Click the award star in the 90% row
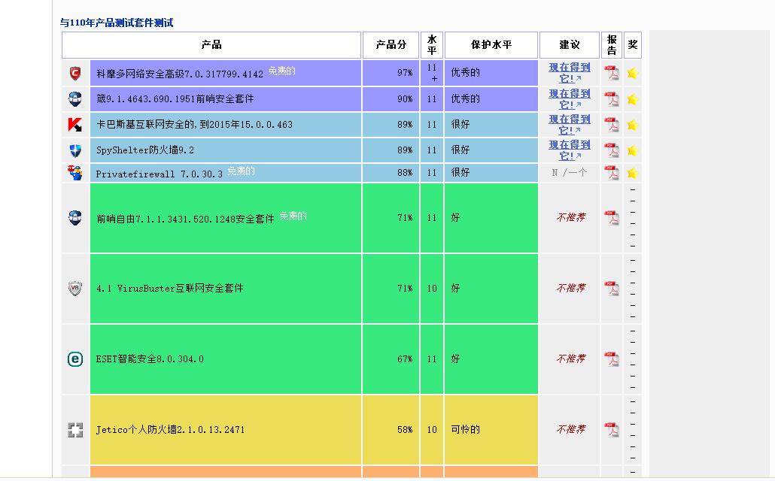 click(633, 99)
